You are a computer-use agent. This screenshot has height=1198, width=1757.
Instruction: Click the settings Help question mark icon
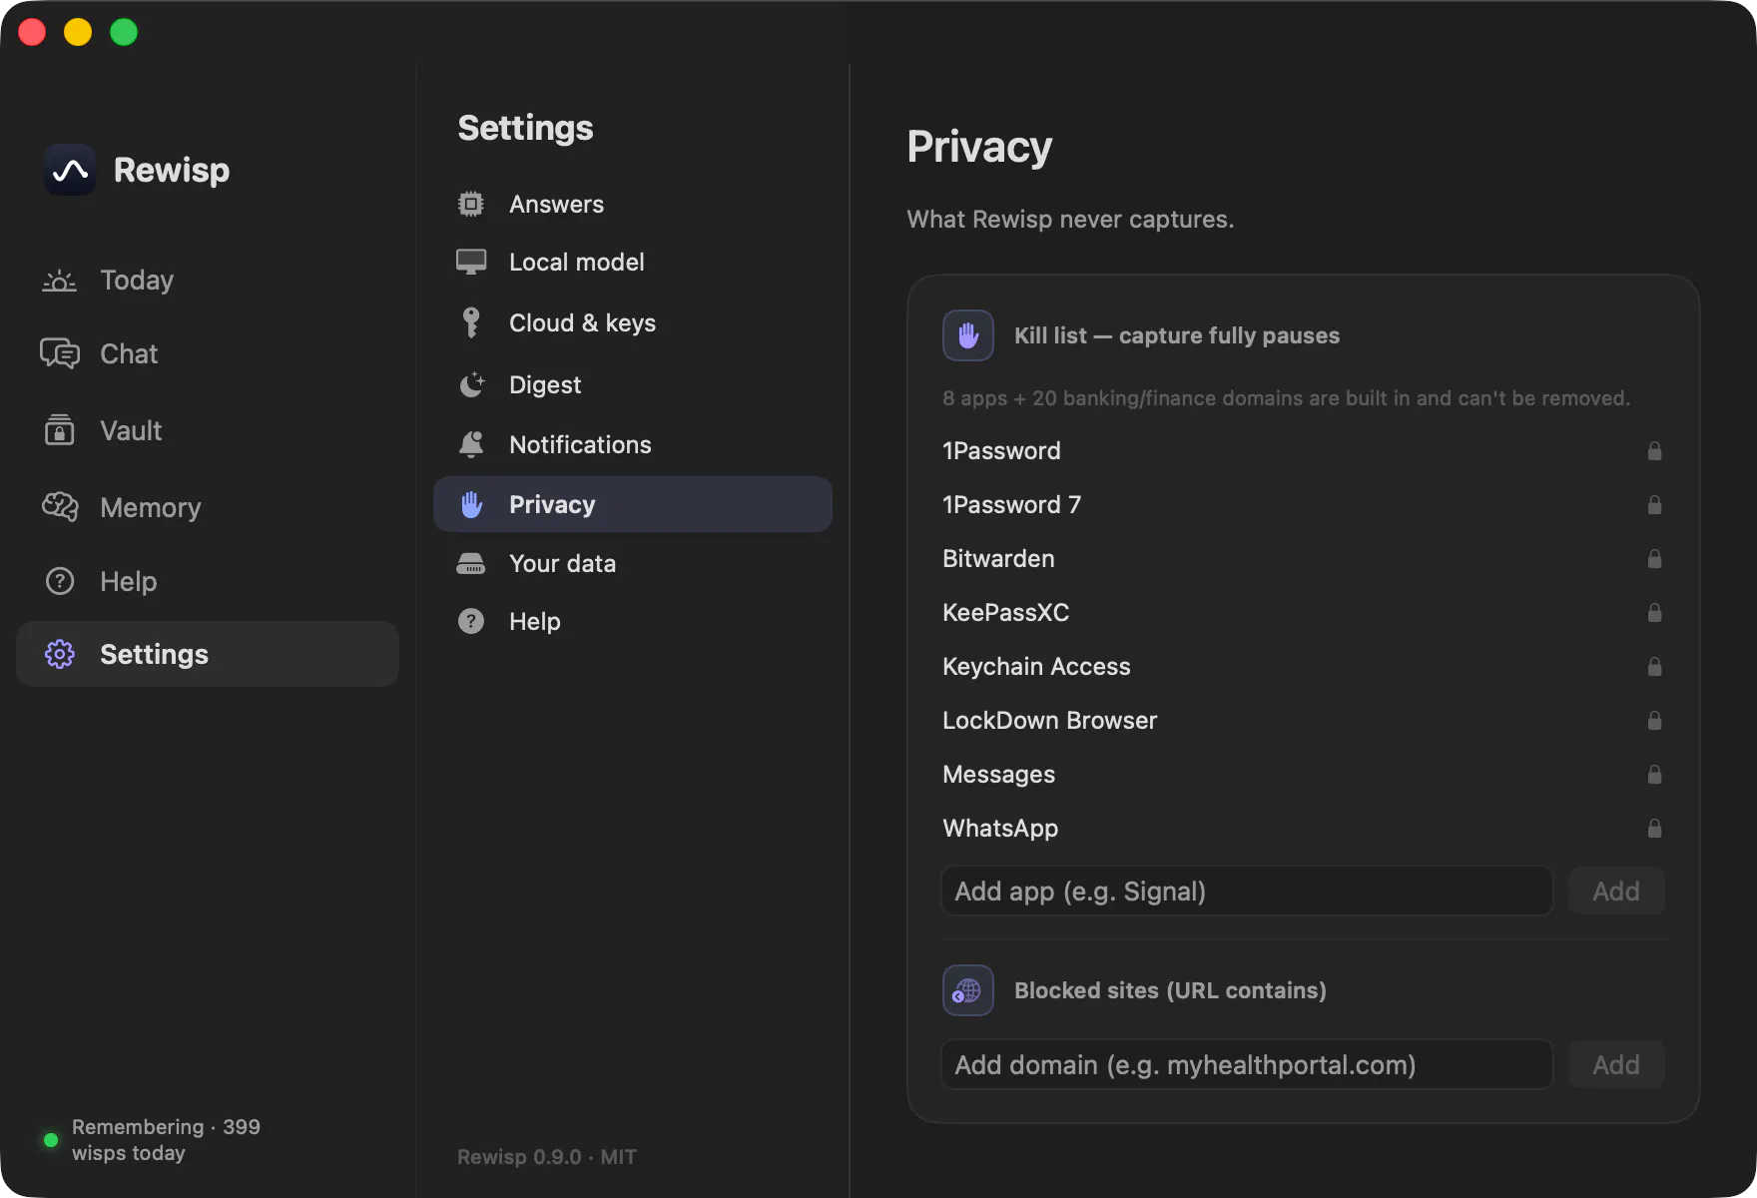(471, 621)
